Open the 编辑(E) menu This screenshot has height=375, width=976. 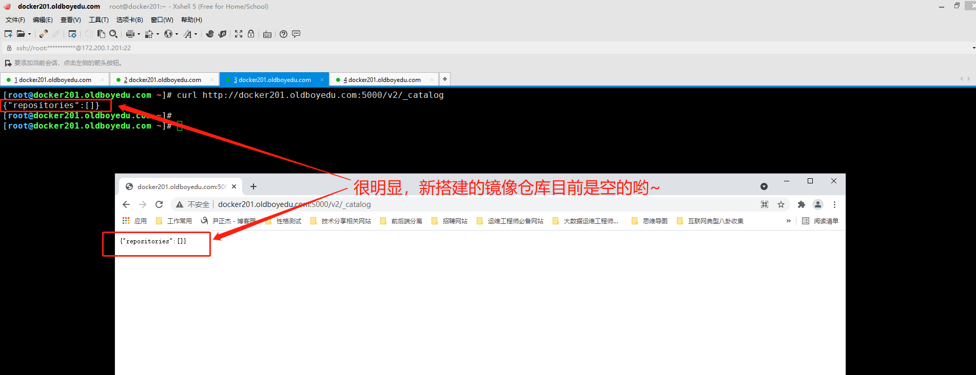click(43, 20)
